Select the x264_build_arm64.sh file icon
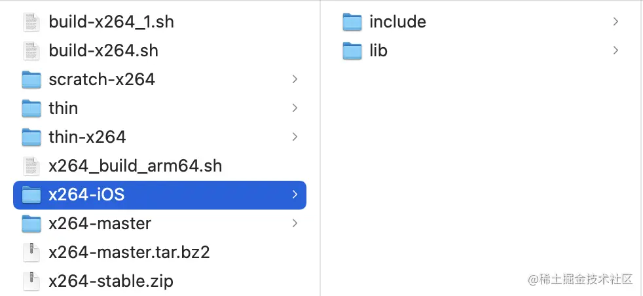643x296 pixels. (x=31, y=166)
